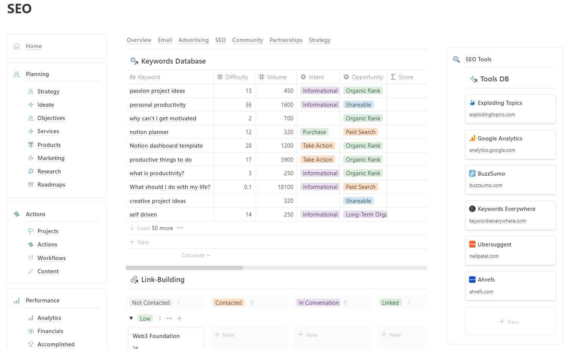Click the Google Analytics logo icon
The height and width of the screenshot is (349, 565).
coord(472,139)
